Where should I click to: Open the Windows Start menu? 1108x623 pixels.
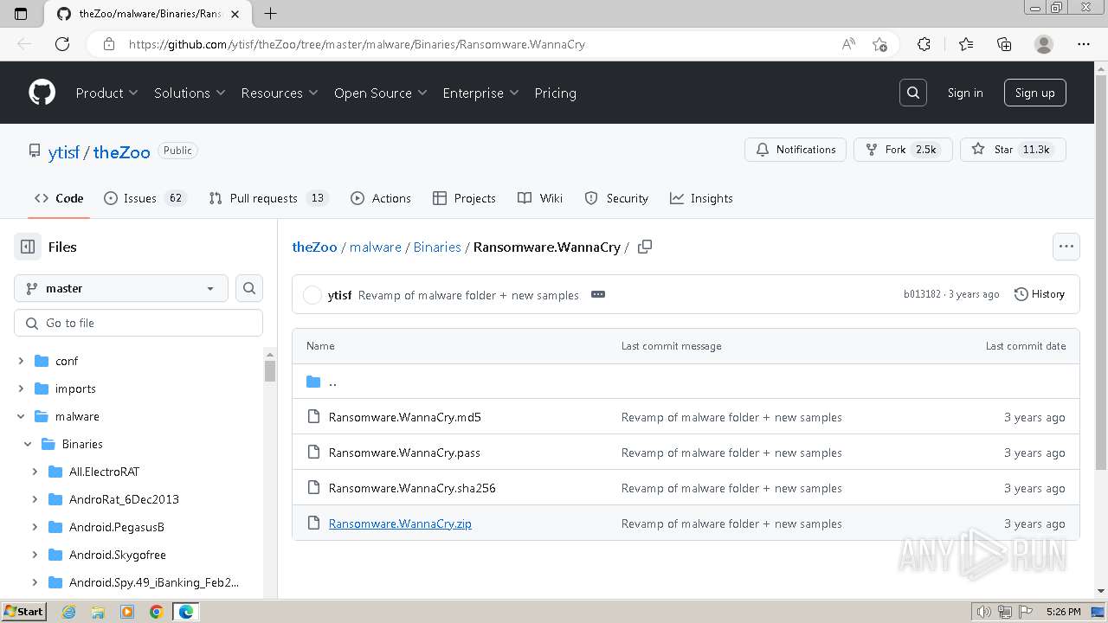(x=23, y=612)
